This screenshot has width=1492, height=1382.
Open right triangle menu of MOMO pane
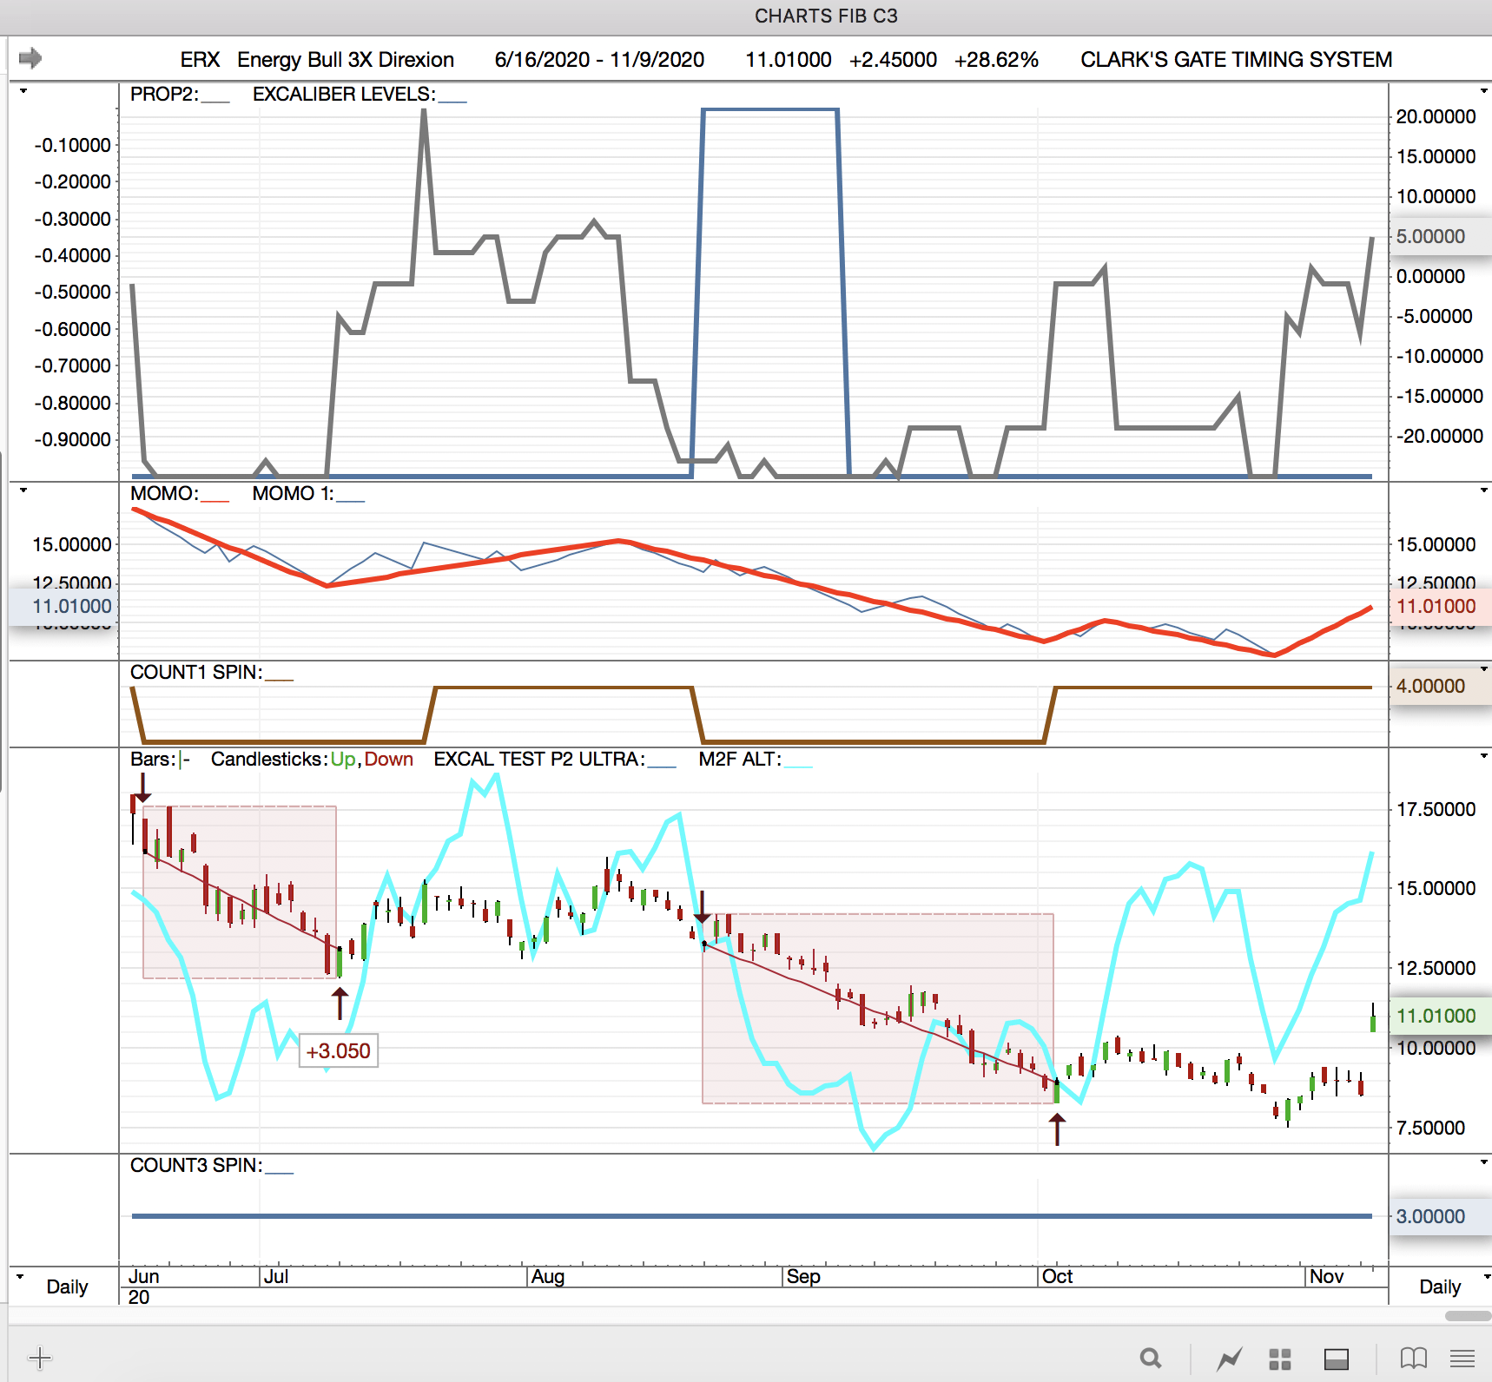pyautogui.click(x=1483, y=490)
